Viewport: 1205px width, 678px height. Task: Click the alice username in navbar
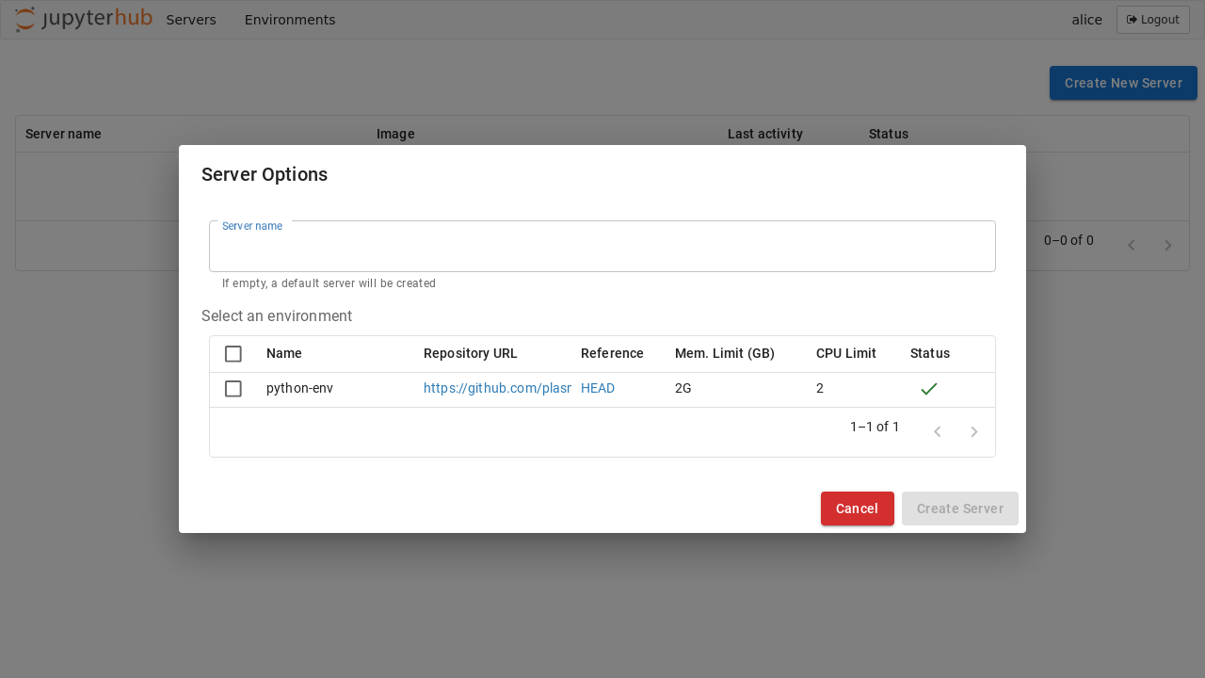point(1086,20)
